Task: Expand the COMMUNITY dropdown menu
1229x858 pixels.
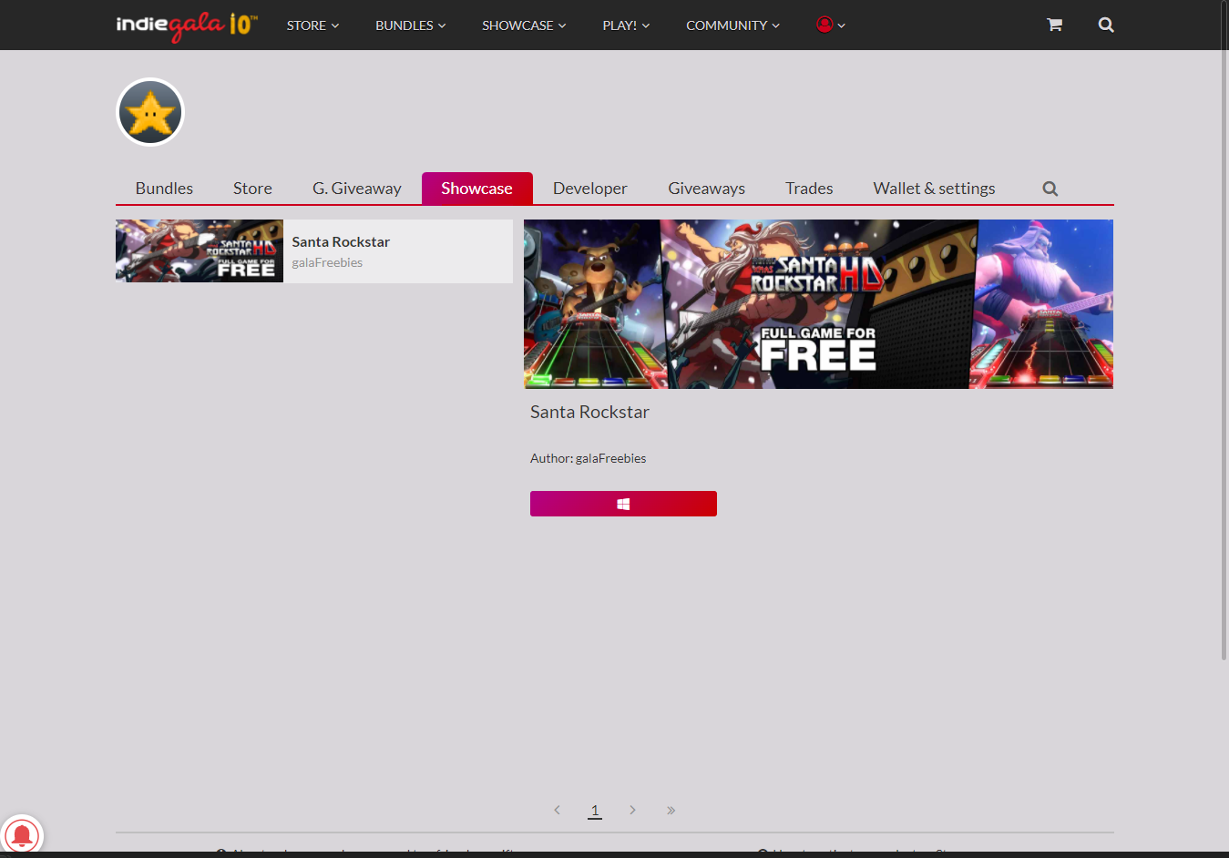Action: pos(732,26)
